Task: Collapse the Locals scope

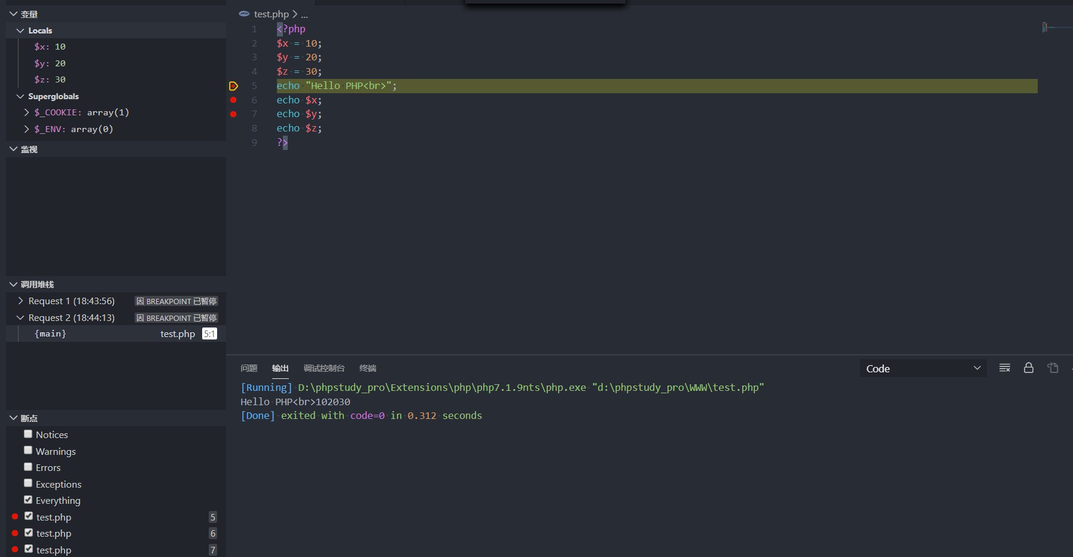Action: point(20,30)
